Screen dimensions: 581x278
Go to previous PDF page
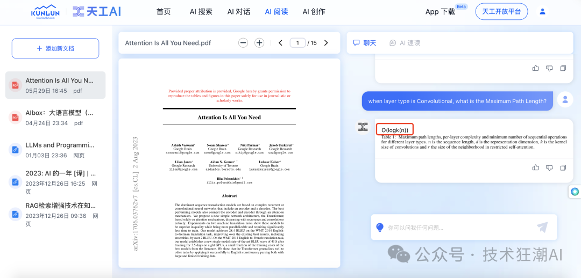coord(280,43)
